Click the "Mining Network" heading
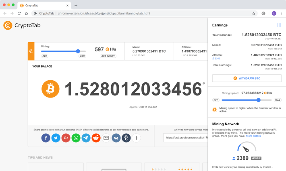The image size is (286, 171). coord(226,124)
